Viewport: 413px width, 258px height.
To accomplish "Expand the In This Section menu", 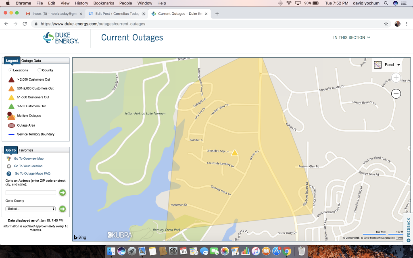I will [352, 37].
